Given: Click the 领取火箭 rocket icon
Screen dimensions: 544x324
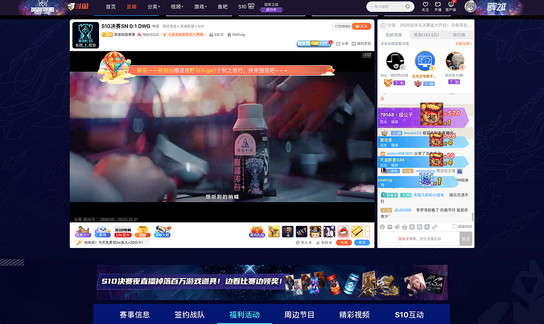Looking at the screenshot, I should coord(162,231).
